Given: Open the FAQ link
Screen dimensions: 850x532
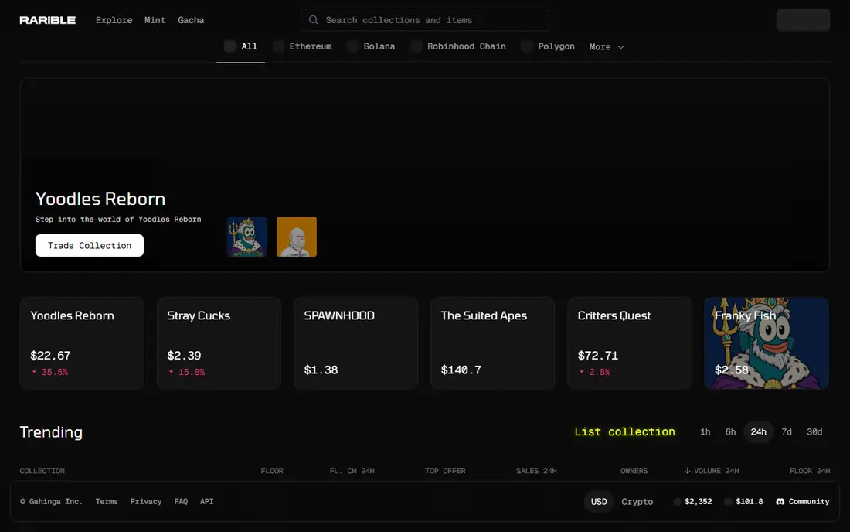Looking at the screenshot, I should coord(181,502).
